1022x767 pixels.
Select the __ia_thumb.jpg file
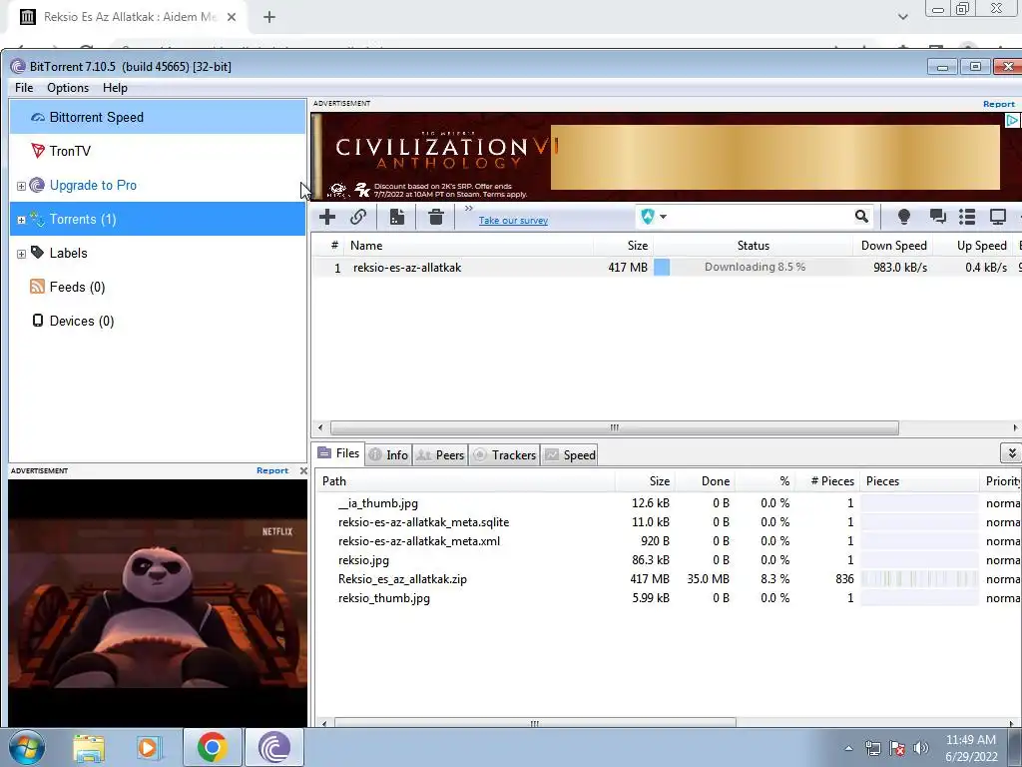(668, 503)
